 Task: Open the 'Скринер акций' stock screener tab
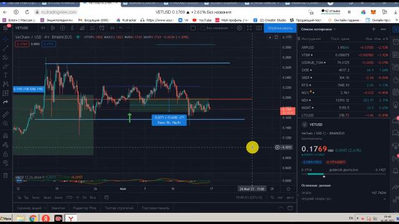(29, 208)
